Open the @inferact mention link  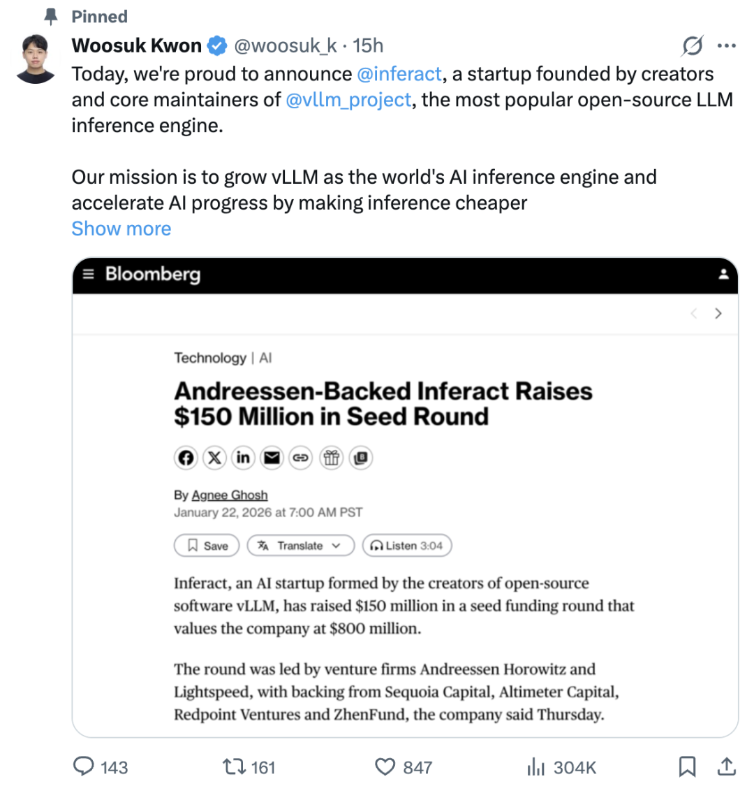[x=399, y=74]
